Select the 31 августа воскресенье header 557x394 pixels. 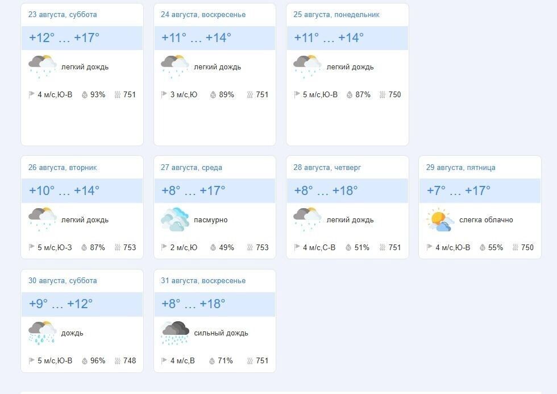[x=203, y=280]
